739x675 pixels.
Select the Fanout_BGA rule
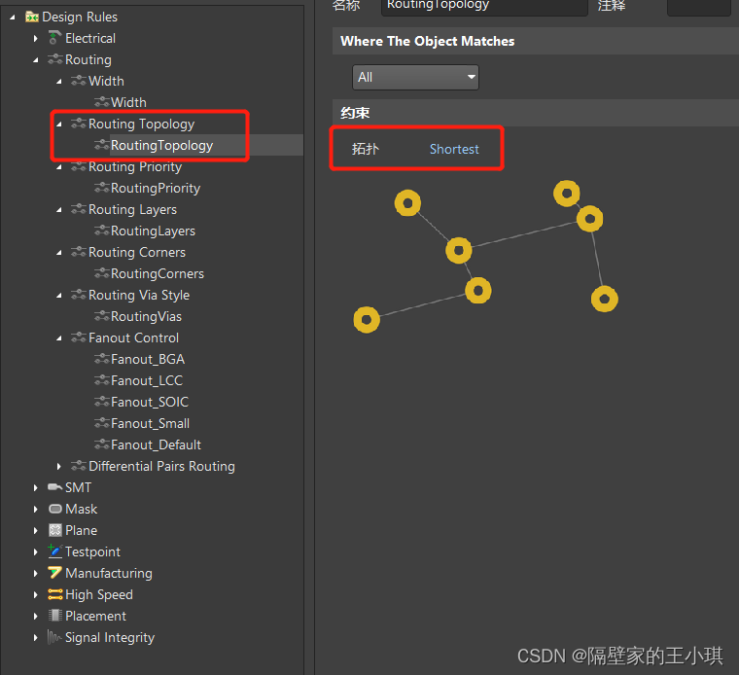pos(148,360)
